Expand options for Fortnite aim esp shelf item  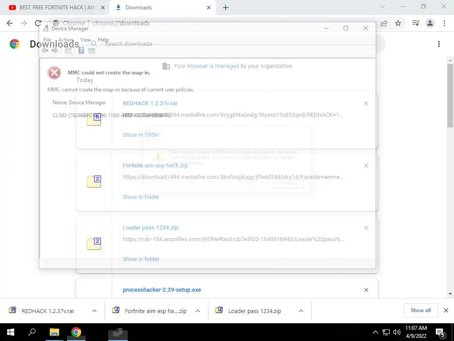pos(198,311)
